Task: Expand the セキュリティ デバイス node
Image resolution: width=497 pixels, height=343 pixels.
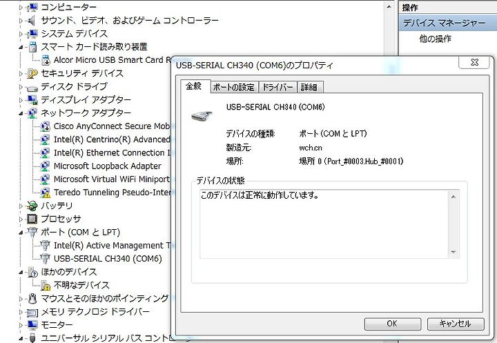Action: [21, 74]
